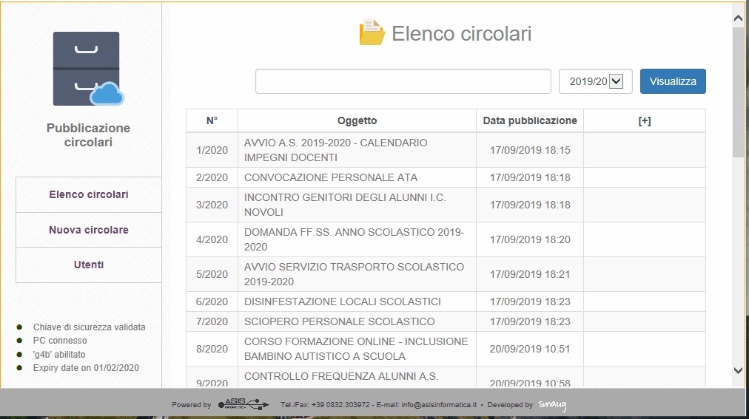Click date 17/09/2019 18:21
The height and width of the screenshot is (419, 749).
pos(530,275)
